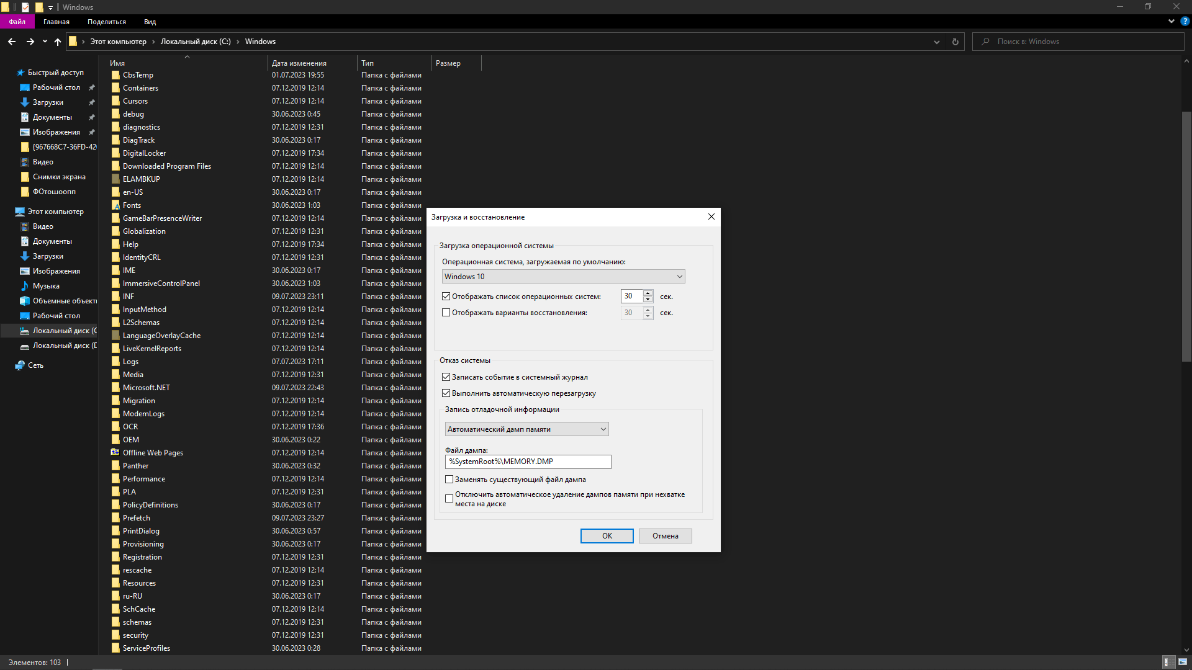
Task: Click the Up folder arrow
Action: click(58, 42)
